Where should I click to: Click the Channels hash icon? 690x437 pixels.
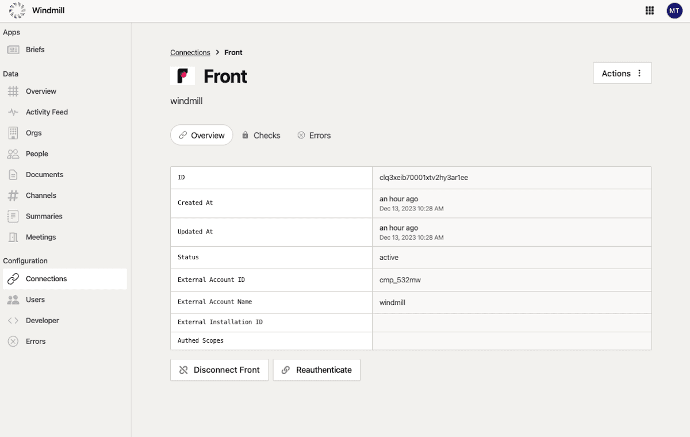[x=13, y=195]
